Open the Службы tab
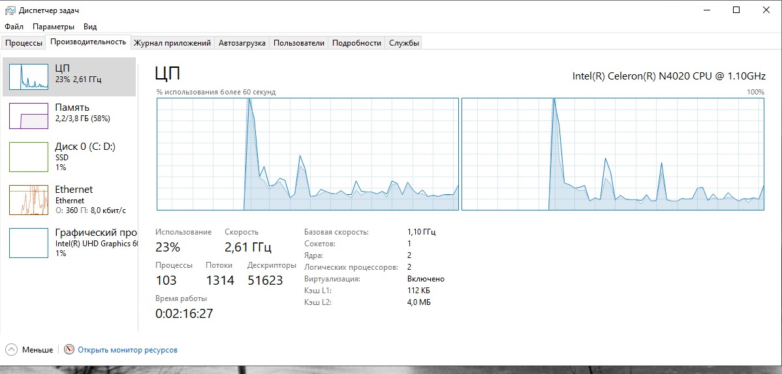The image size is (782, 374). click(x=403, y=43)
